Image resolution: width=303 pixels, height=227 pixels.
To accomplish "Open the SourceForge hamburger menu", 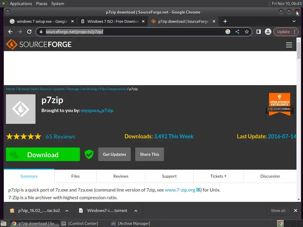I will 289,45.
